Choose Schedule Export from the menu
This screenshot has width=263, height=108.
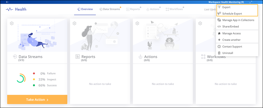click(x=237, y=14)
